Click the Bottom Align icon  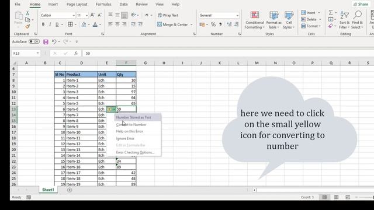coord(124,15)
